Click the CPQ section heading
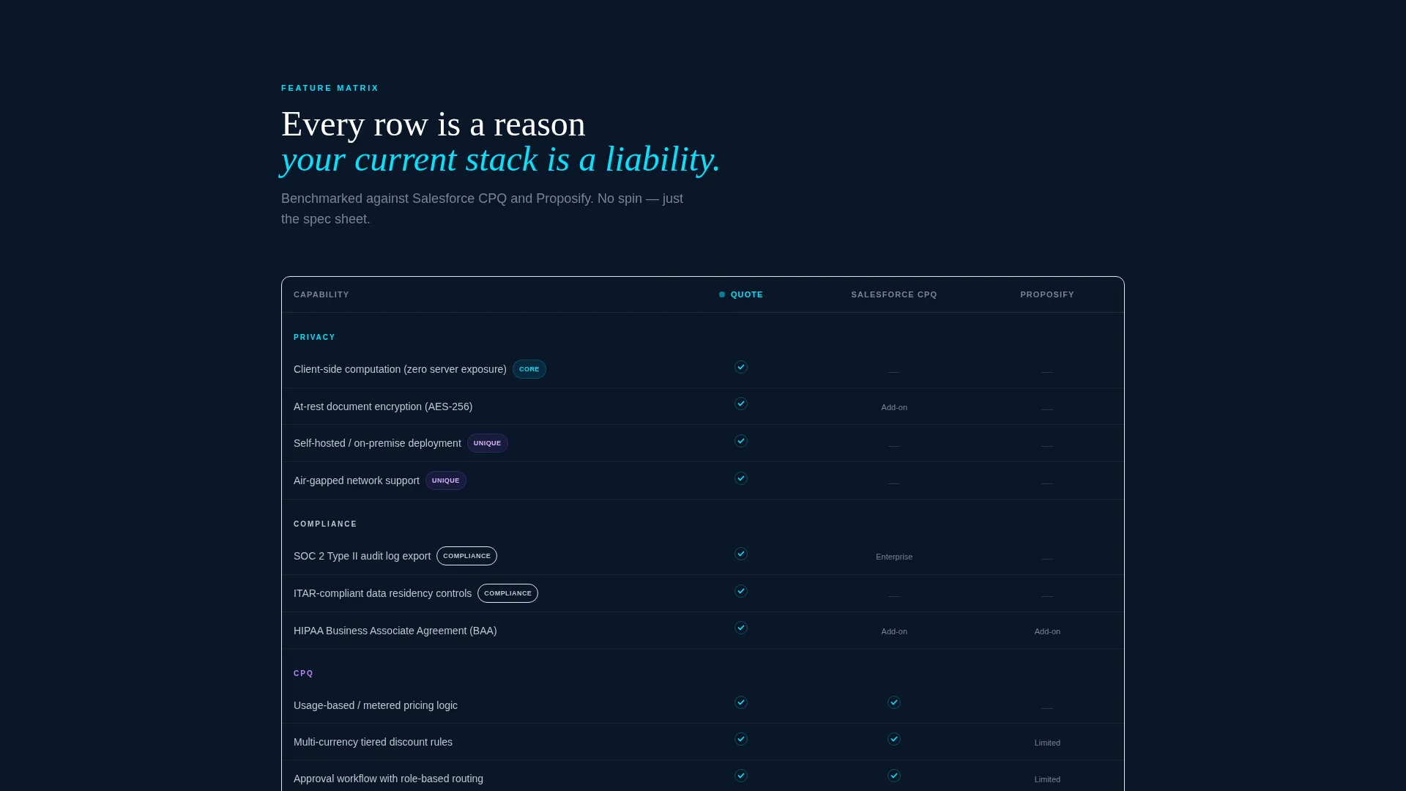The height and width of the screenshot is (791, 1406). tap(304, 673)
